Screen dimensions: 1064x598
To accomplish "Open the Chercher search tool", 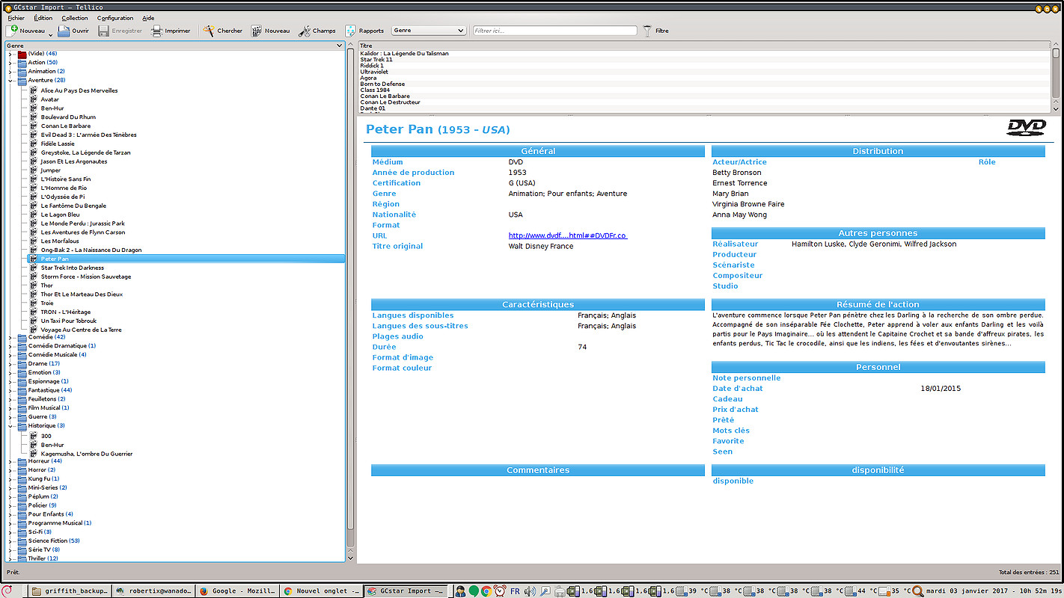I will pos(222,31).
